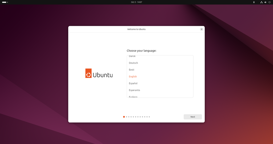
Task: Pick Español in the language list
Action: 133,83
